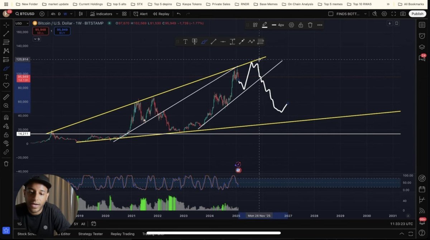The height and width of the screenshot is (240, 430).
Task: Open the candlestick chart type selector
Action: click(x=81, y=14)
